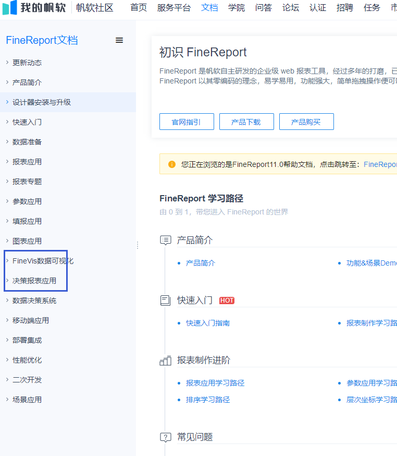The image size is (397, 456).
Task: Open the 报表制作学习路径 link
Action: 371,323
